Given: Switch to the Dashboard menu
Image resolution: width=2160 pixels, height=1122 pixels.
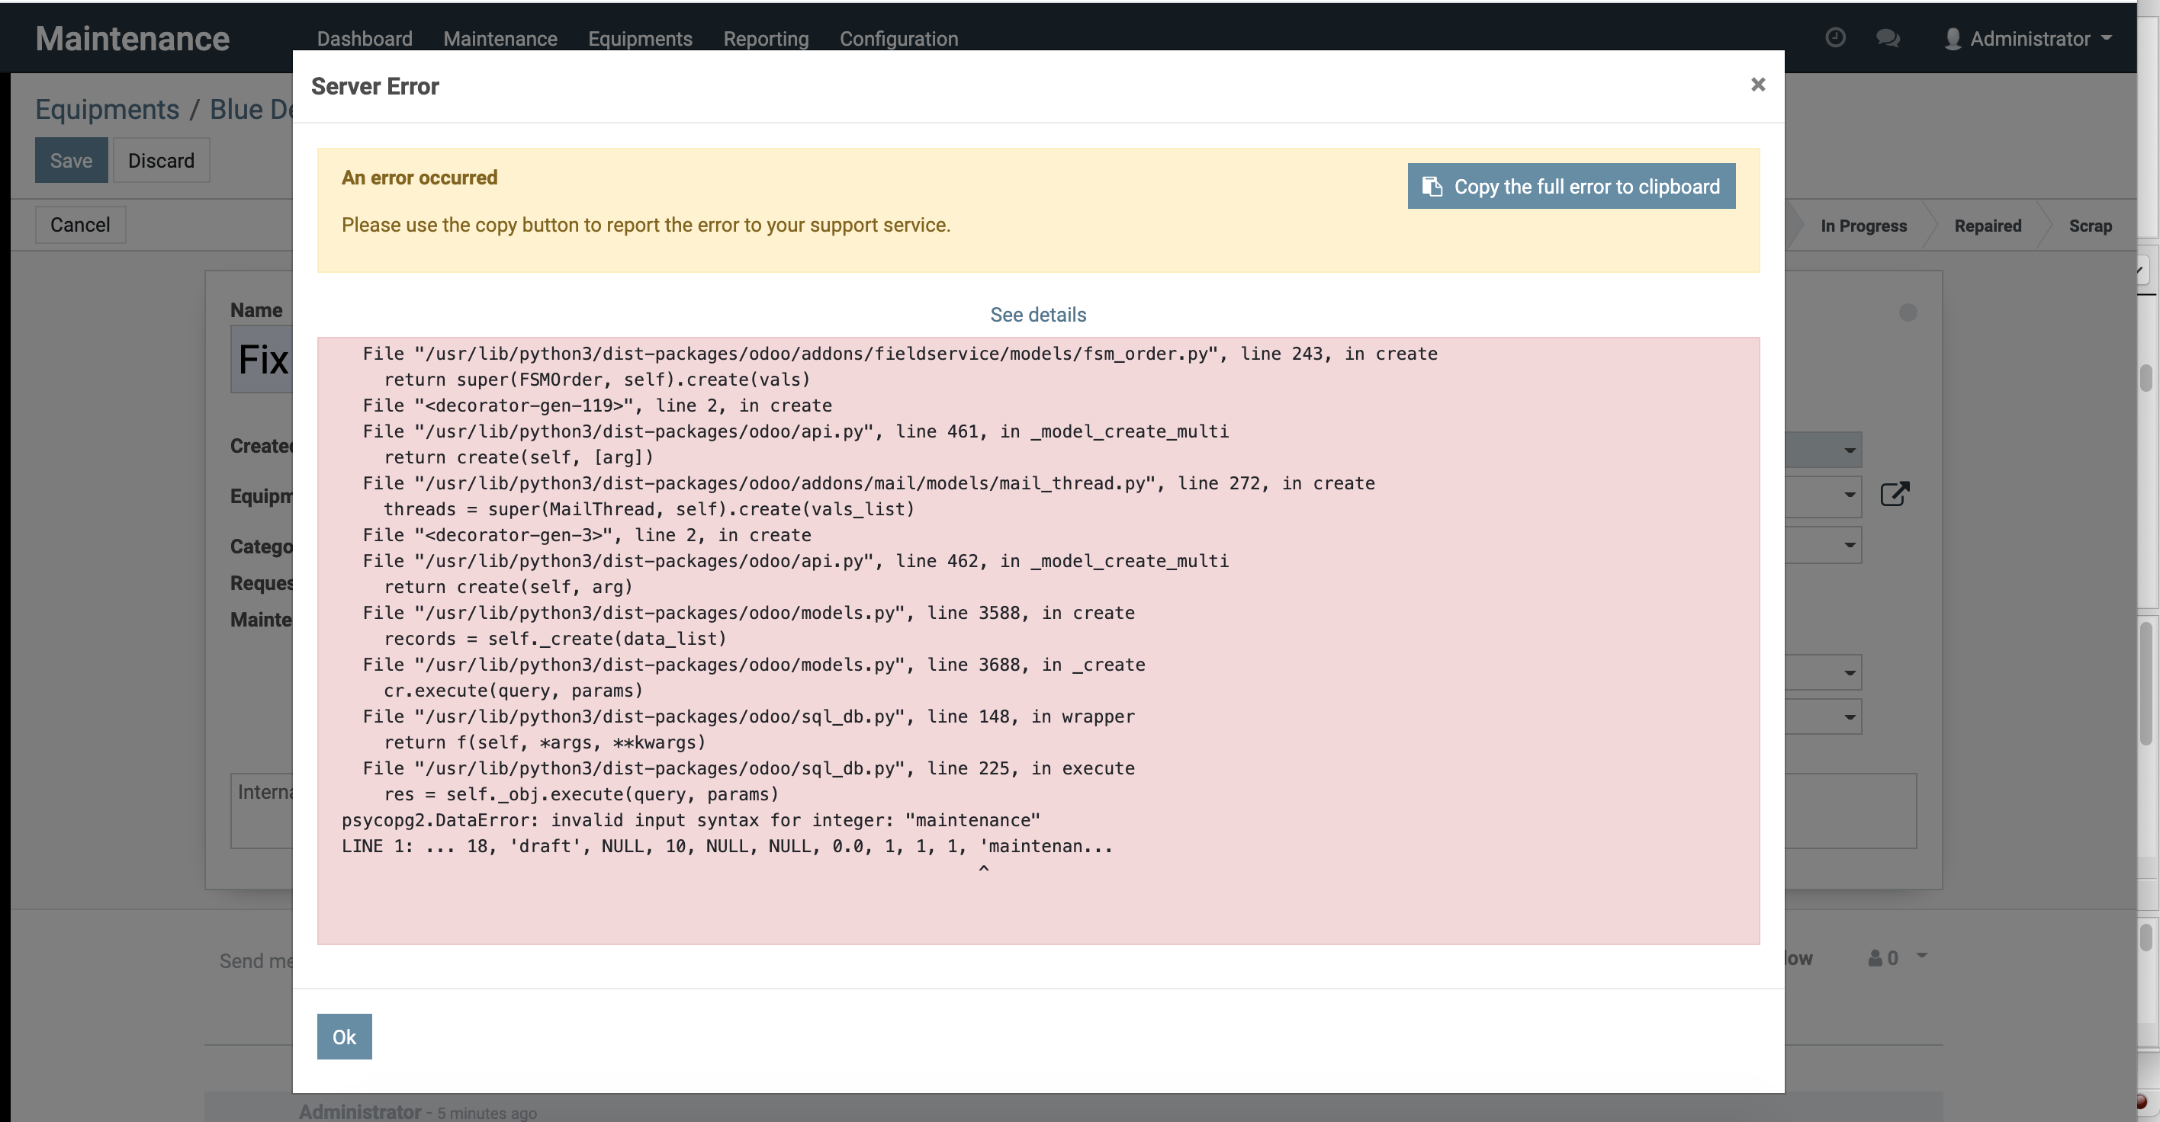Looking at the screenshot, I should pyautogui.click(x=364, y=39).
